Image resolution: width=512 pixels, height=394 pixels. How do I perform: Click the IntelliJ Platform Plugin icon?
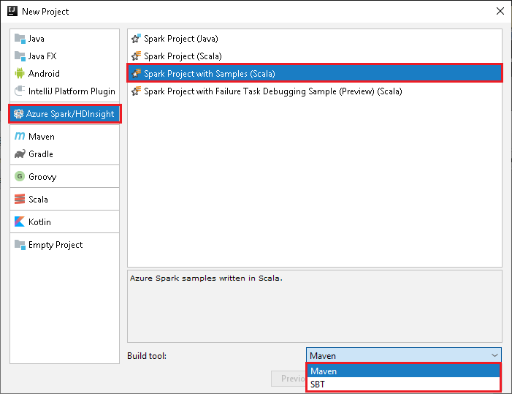[x=20, y=91]
